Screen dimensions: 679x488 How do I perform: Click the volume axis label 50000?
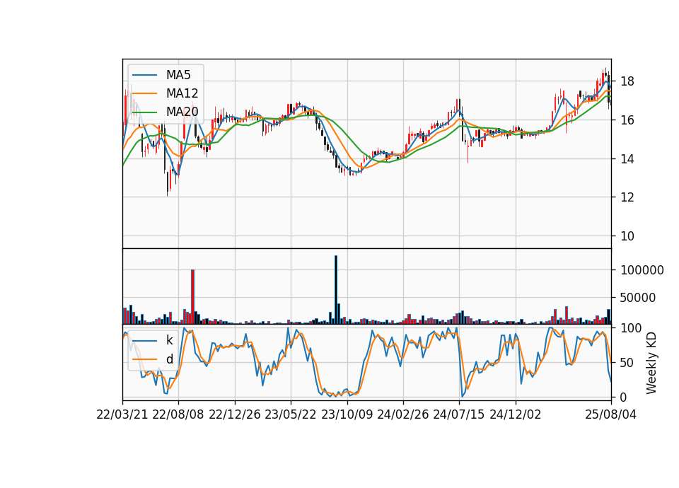638,298
